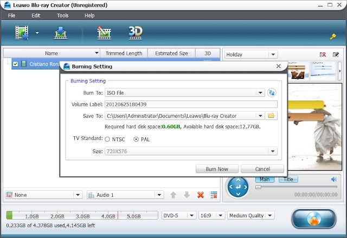Switch to the Main tab
The width and height of the screenshot is (347, 238).
click(265, 179)
